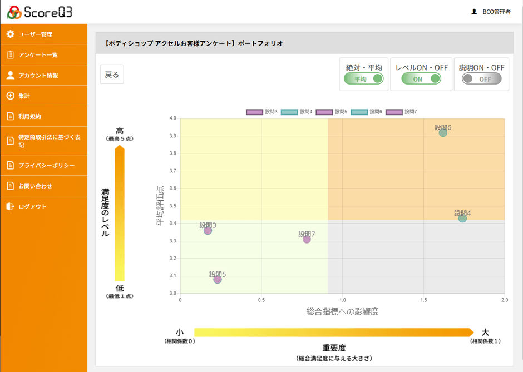Open 特定商取引法に基づく表記 menu item
Image resolution: width=523 pixels, height=372 pixels.
pyautogui.click(x=42, y=141)
